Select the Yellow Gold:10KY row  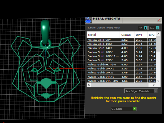click(x=122, y=44)
